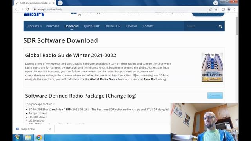Open a new browser tab
The width and height of the screenshot is (251, 141).
(60, 3)
